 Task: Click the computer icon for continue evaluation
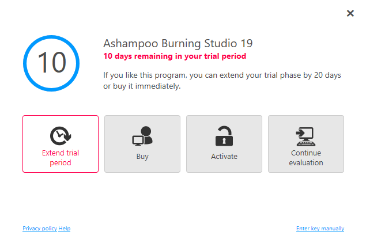tap(306, 136)
